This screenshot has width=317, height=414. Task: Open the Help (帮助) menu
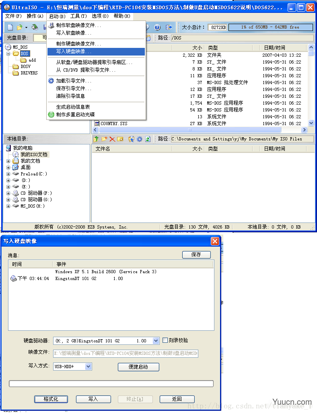point(122,16)
